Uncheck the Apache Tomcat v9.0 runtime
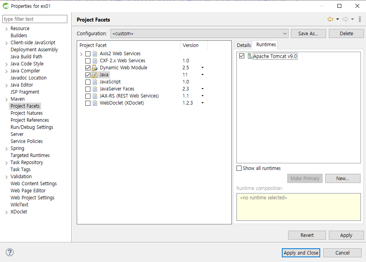This screenshot has width=366, height=262. coord(242,56)
